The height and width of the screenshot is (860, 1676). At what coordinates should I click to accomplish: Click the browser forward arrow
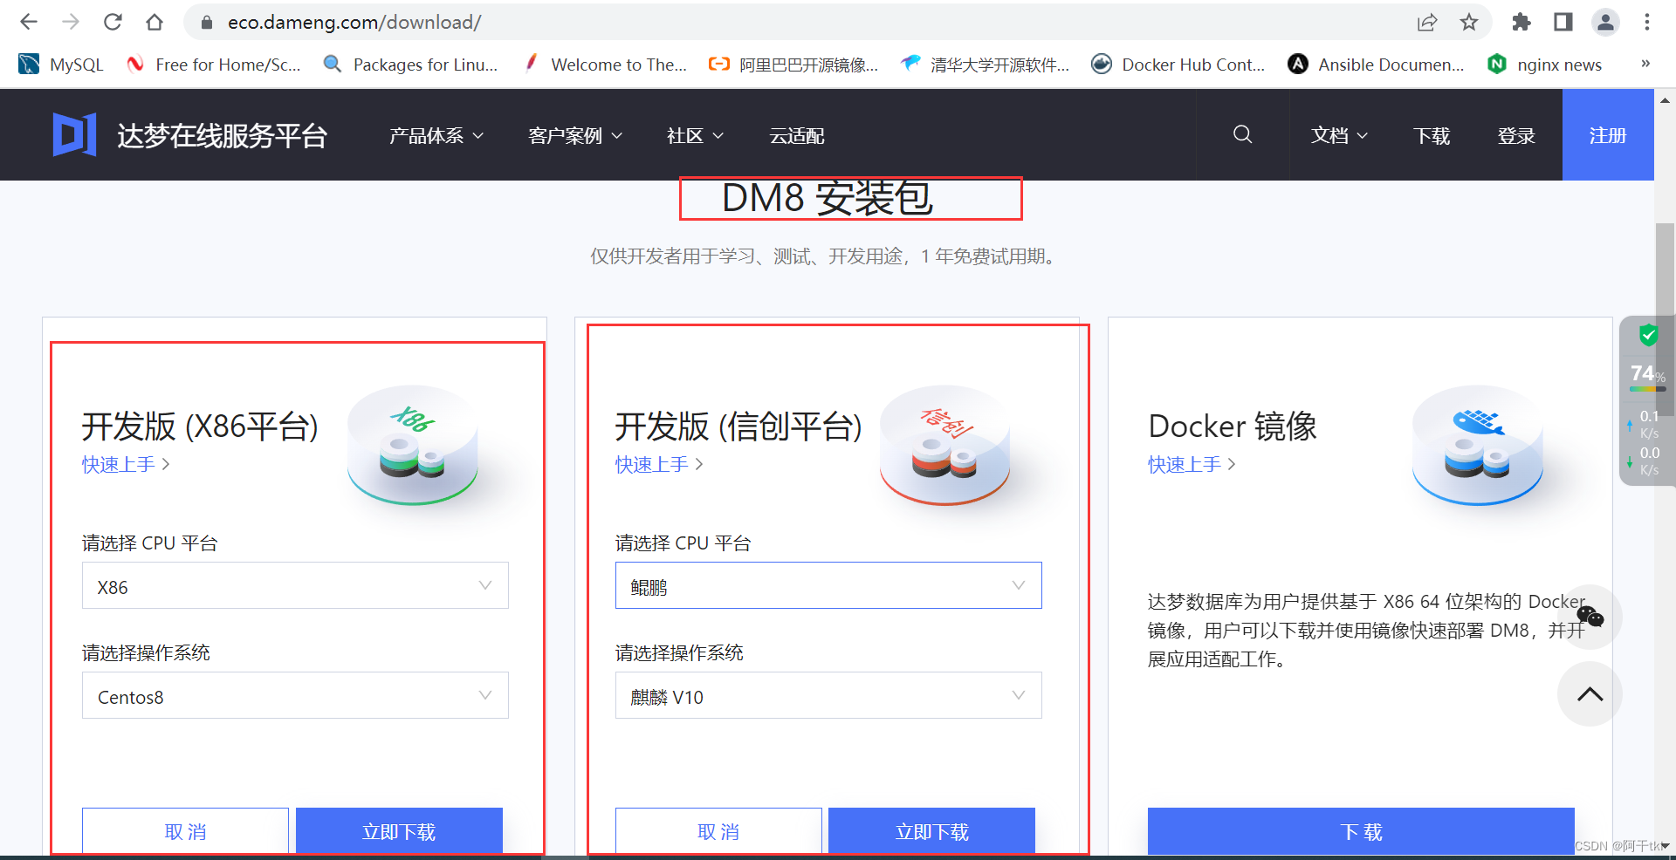[71, 22]
